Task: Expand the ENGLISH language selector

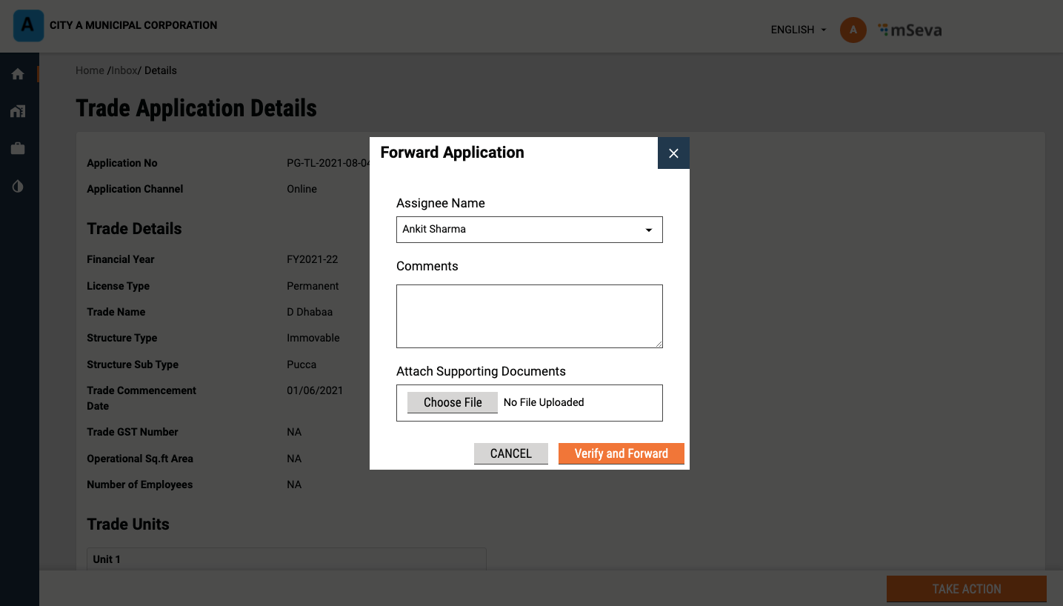Action: [798, 30]
